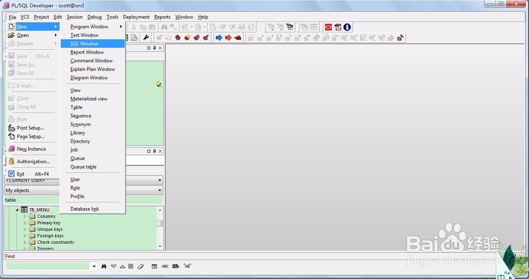The width and height of the screenshot is (529, 279).
Task: Open the Debug menu in the menu bar
Action: [x=95, y=17]
